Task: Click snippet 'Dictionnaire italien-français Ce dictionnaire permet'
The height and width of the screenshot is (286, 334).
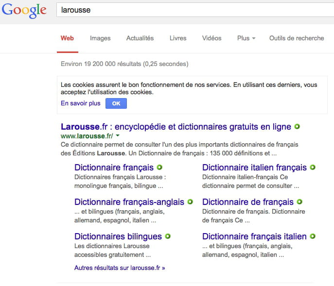Action: pos(250,181)
